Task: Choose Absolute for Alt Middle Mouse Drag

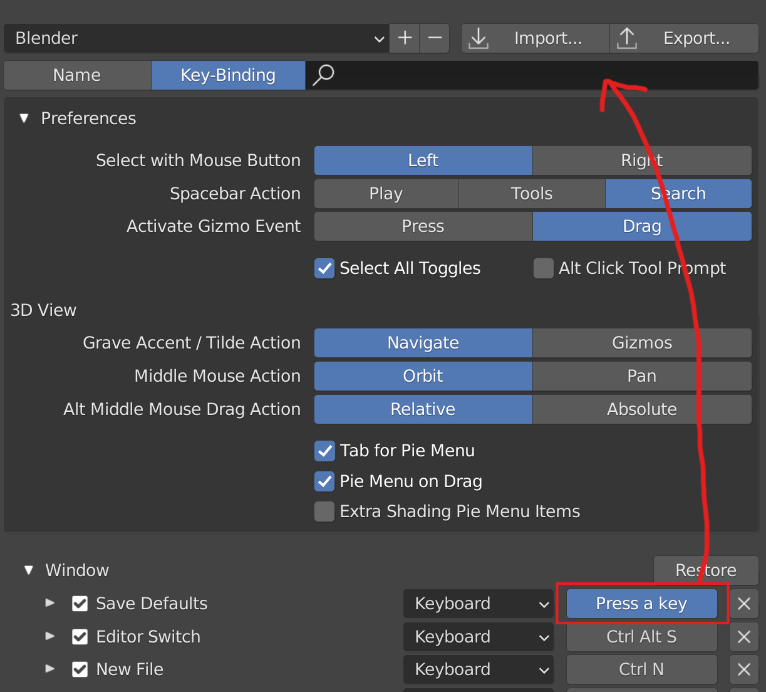Action: 642,409
